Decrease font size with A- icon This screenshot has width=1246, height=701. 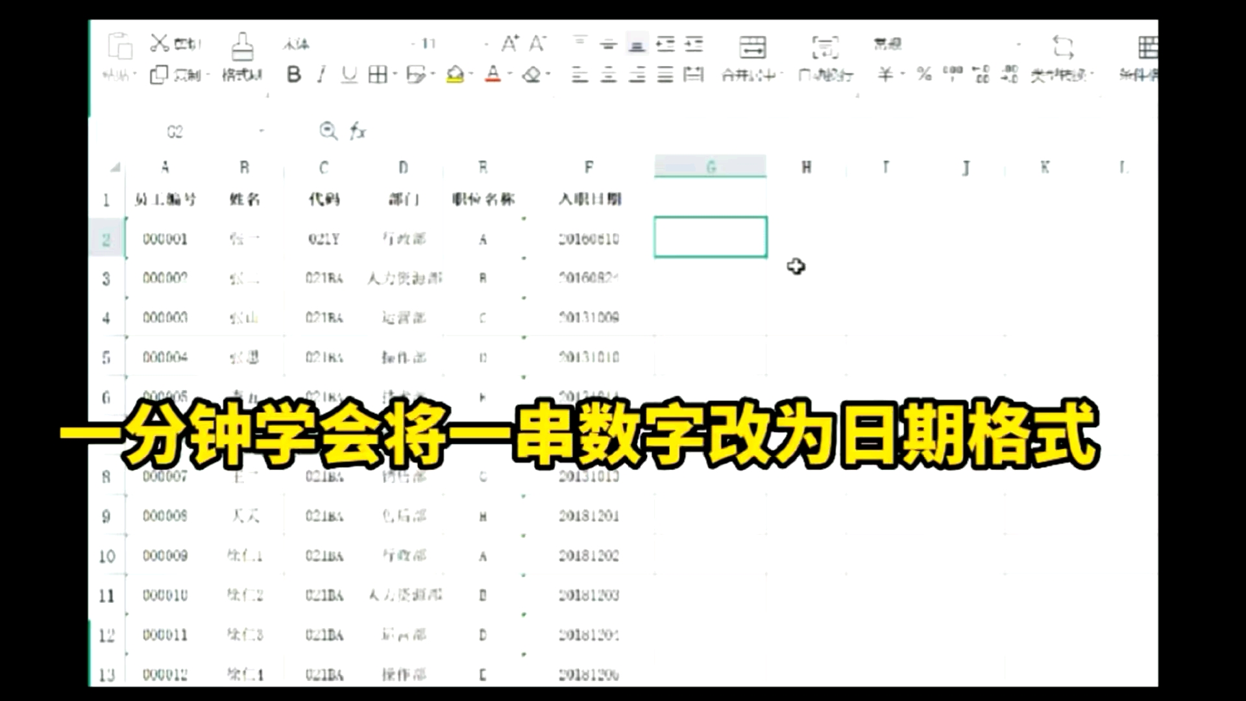[537, 43]
